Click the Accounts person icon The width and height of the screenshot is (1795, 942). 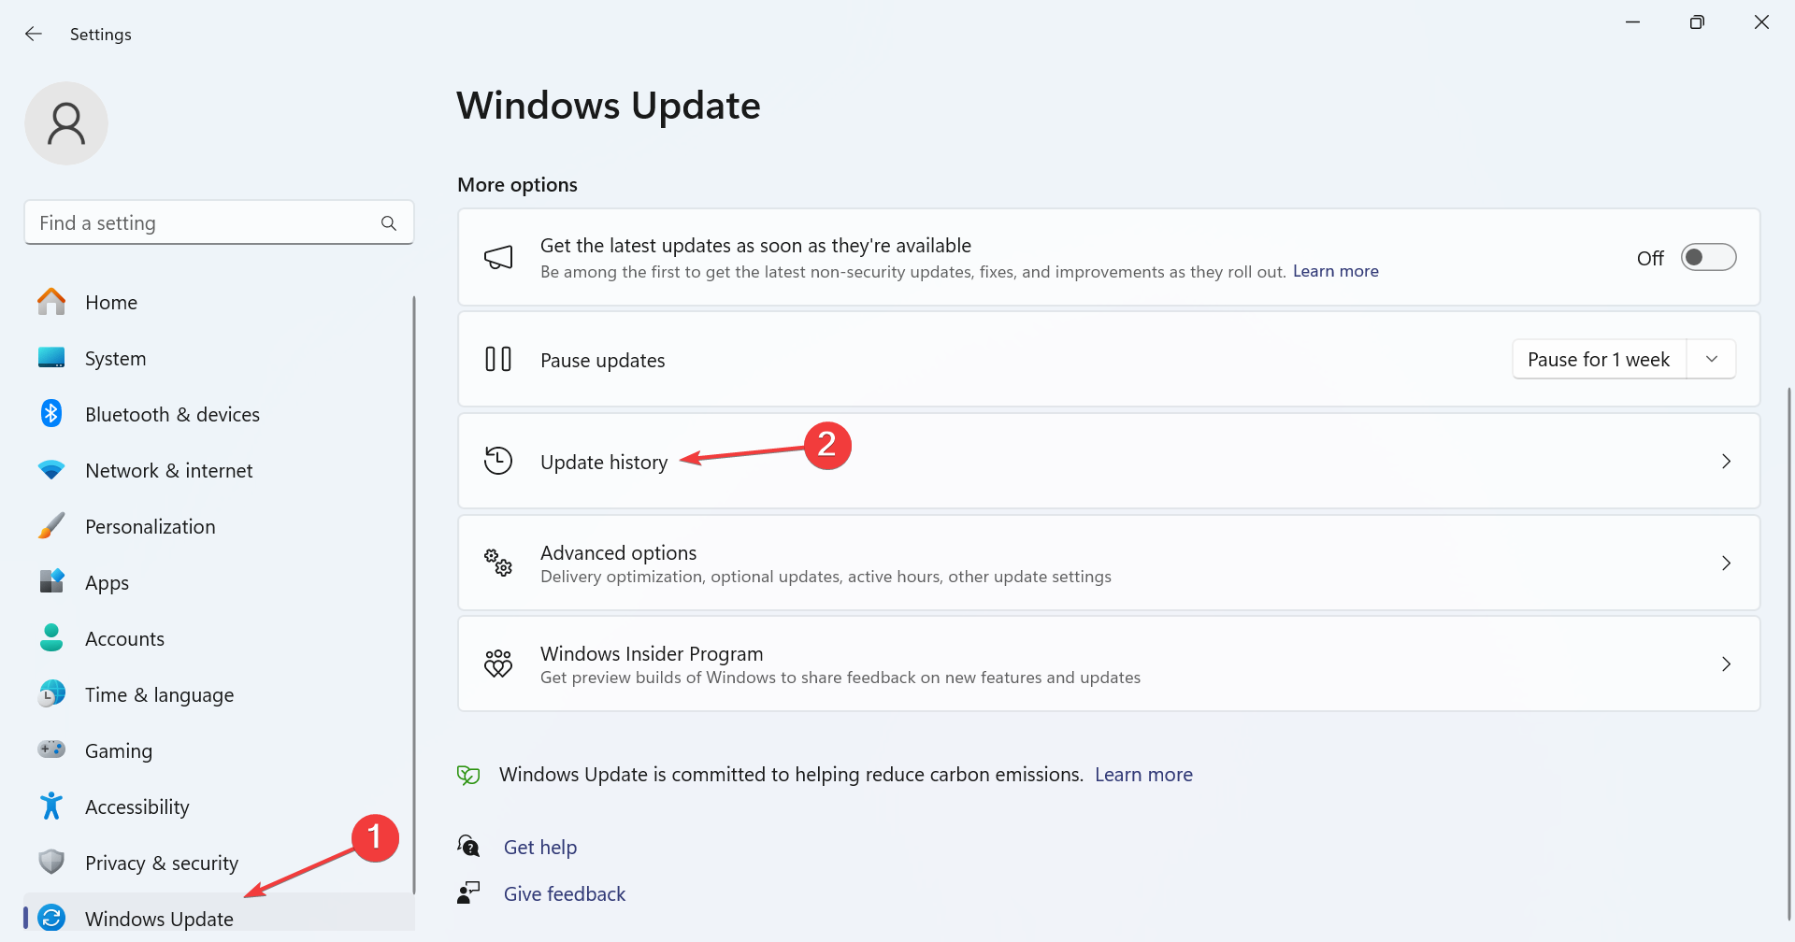(51, 638)
